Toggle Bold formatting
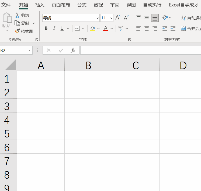Image resolution: width=201 pixels, height=191 pixels. (46, 28)
